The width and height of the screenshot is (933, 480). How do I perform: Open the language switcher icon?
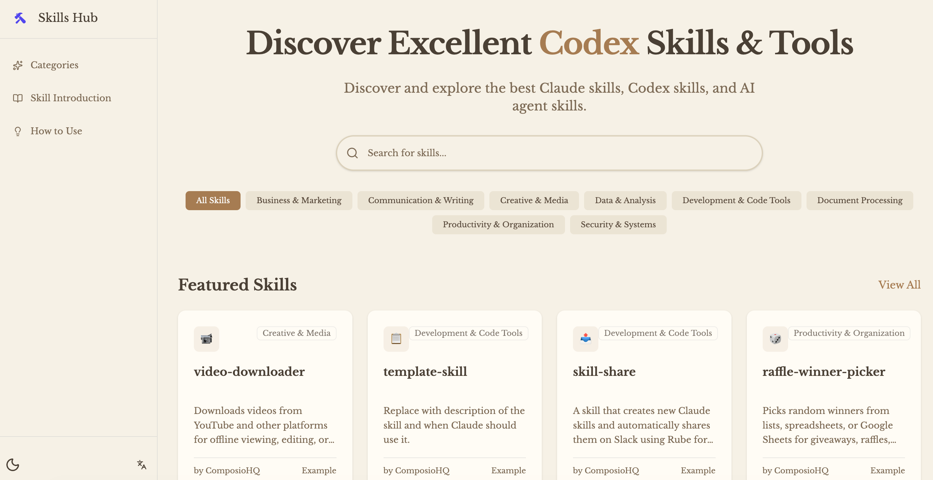141,464
